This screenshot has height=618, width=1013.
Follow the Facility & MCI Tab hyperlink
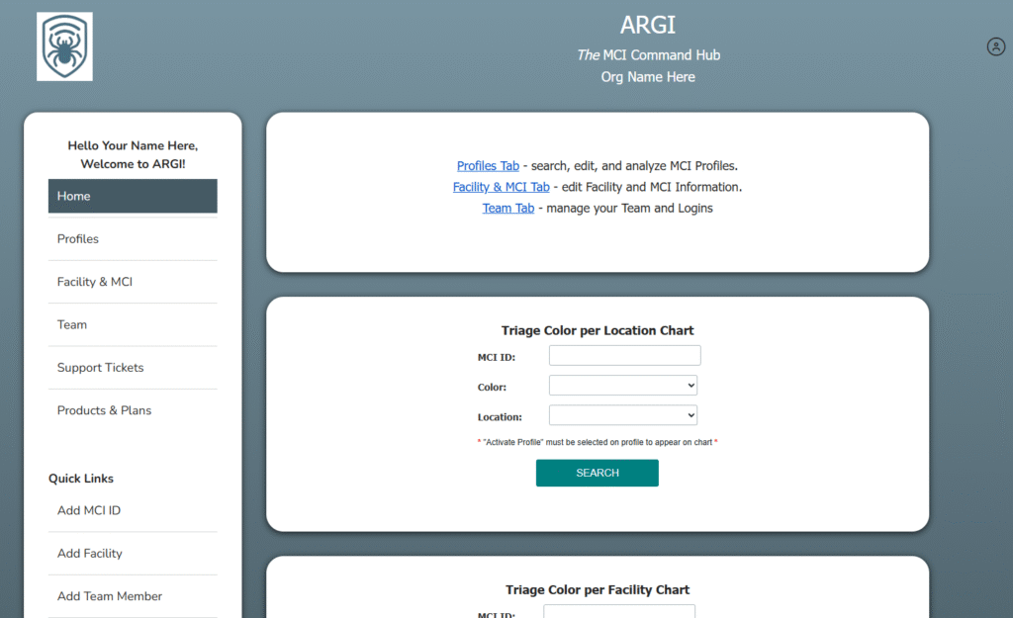(x=501, y=187)
